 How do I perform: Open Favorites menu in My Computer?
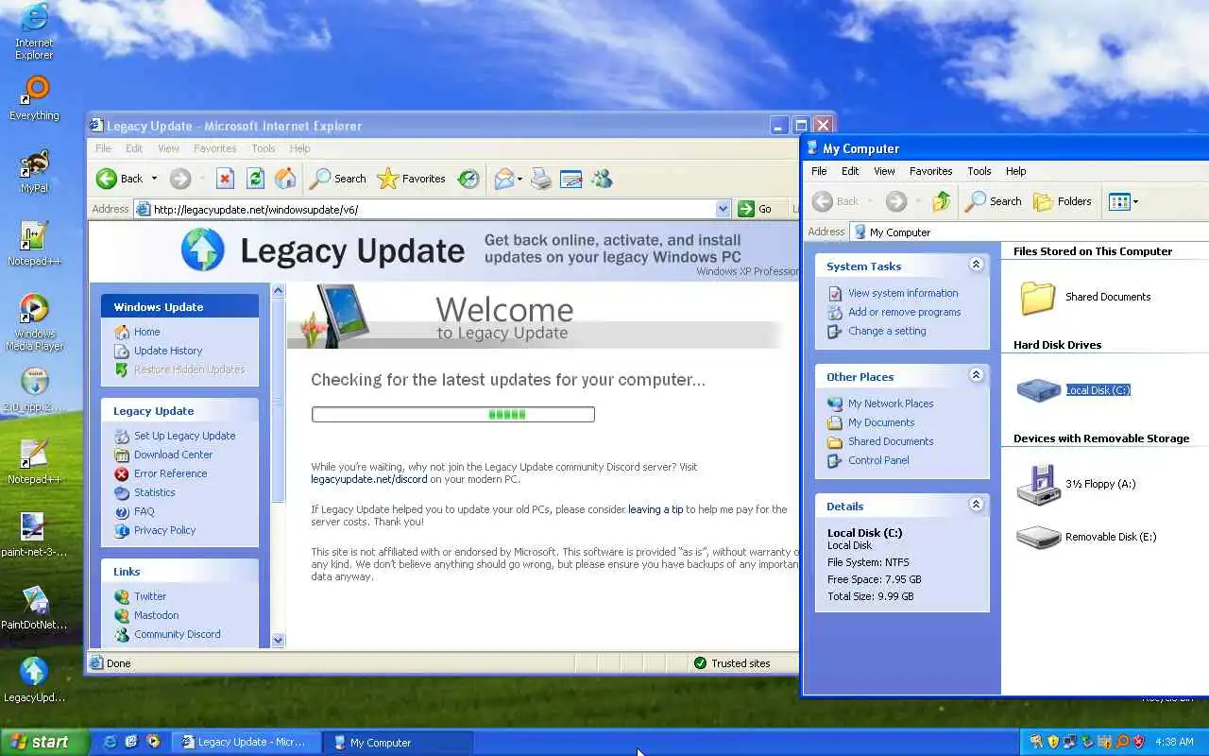(x=930, y=171)
